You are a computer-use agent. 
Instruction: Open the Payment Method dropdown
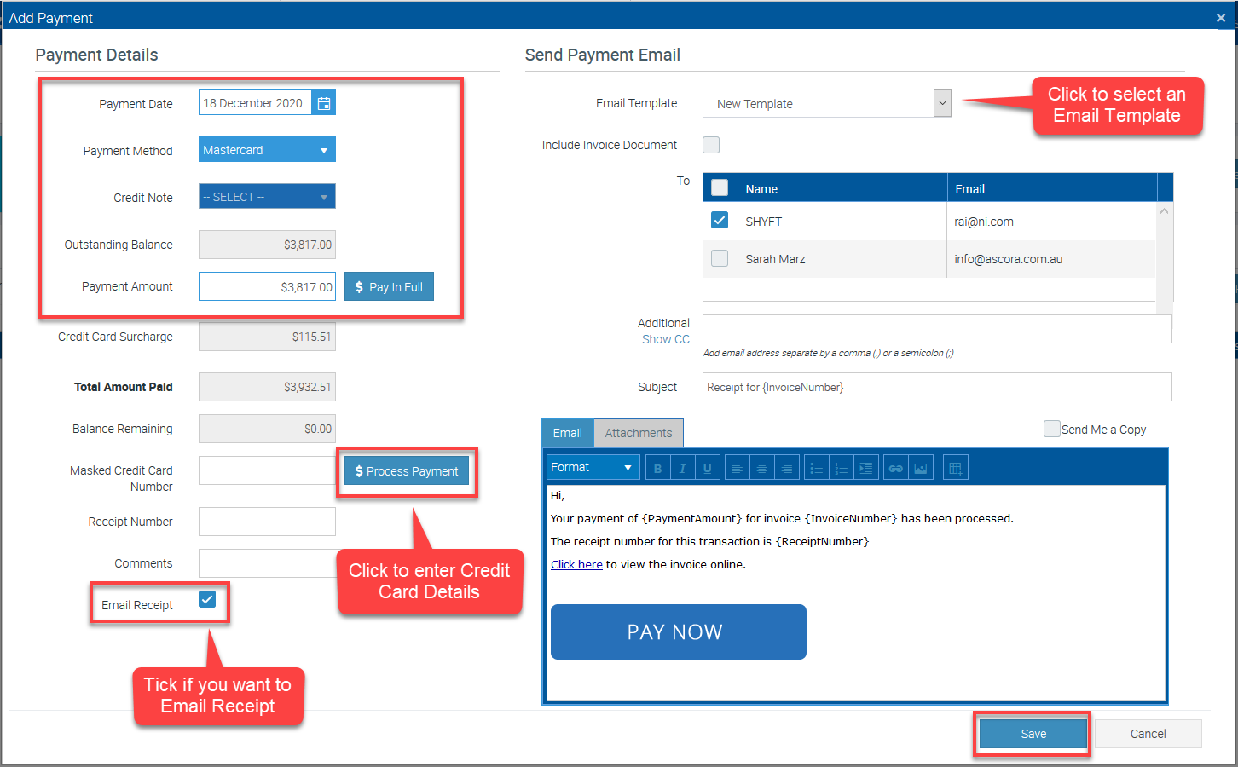tap(267, 150)
